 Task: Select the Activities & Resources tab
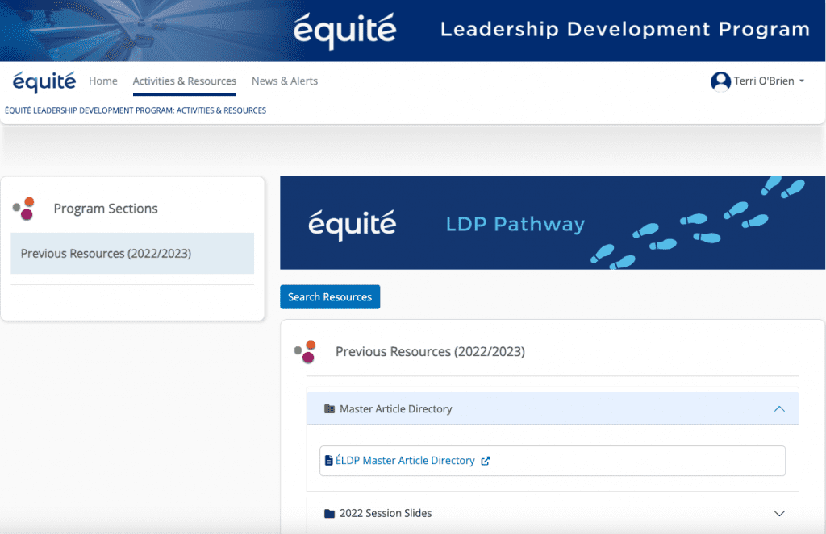coord(185,81)
